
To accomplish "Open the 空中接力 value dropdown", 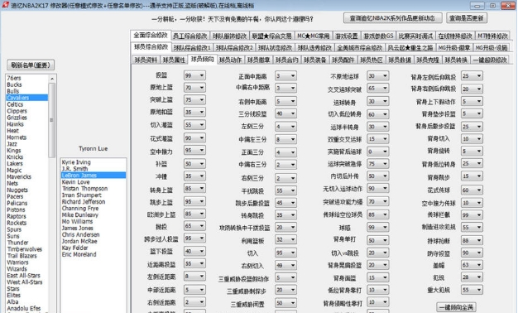I will 194,151.
